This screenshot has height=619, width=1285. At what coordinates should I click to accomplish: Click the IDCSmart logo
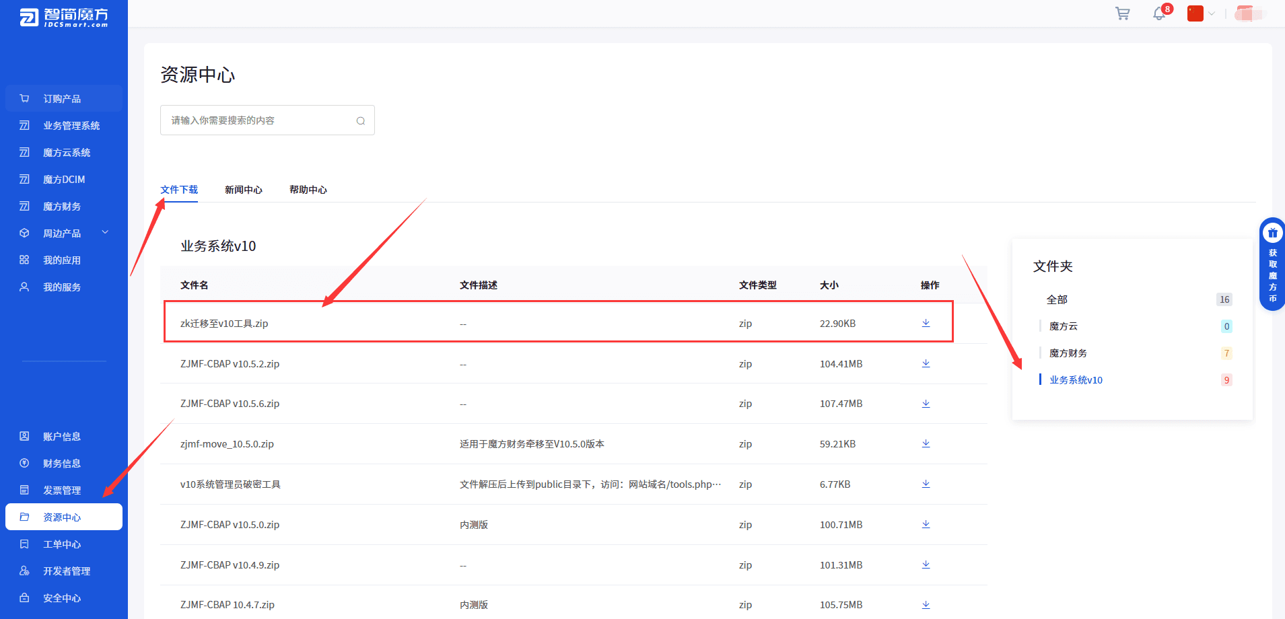click(64, 17)
